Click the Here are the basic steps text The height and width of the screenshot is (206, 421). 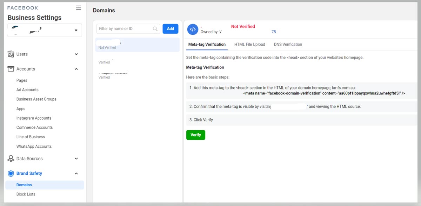pyautogui.click(x=208, y=77)
